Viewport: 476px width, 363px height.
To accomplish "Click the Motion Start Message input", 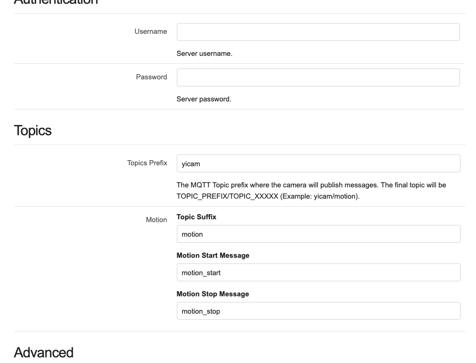I will coord(318,272).
